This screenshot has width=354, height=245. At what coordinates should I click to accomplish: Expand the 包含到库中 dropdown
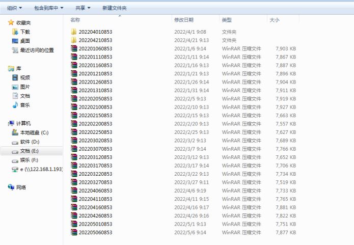click(x=49, y=8)
